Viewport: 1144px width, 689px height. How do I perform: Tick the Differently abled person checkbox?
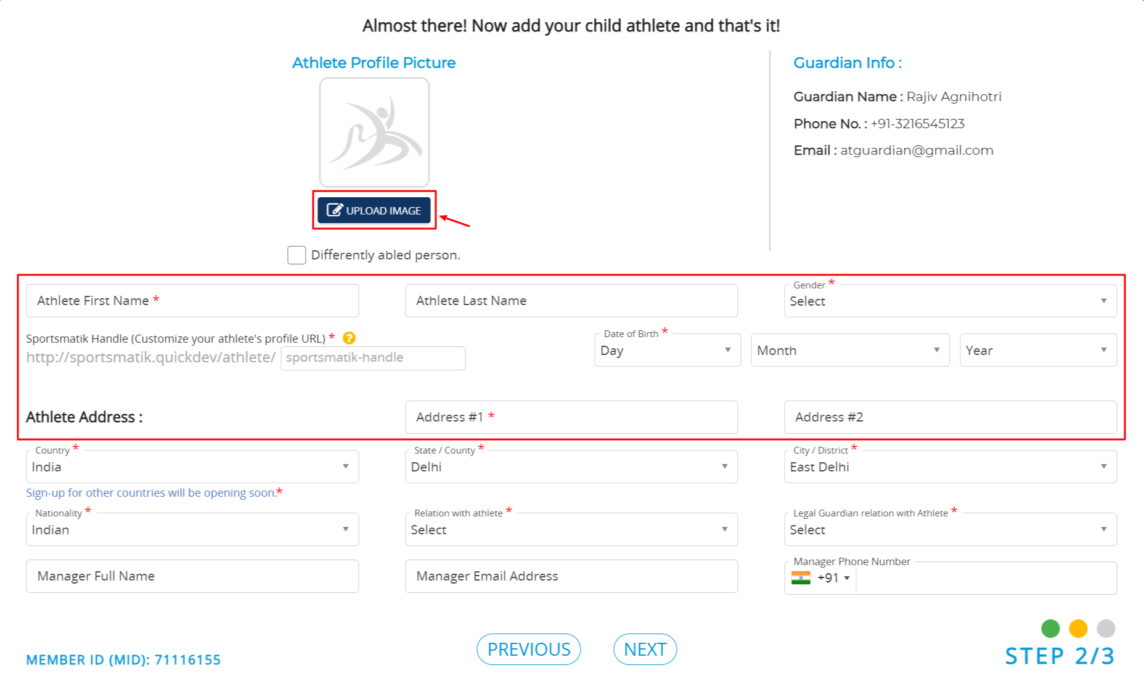coord(296,255)
